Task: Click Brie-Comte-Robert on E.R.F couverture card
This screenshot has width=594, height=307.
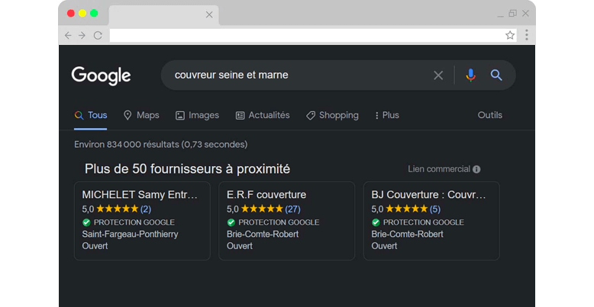Action: click(x=263, y=235)
